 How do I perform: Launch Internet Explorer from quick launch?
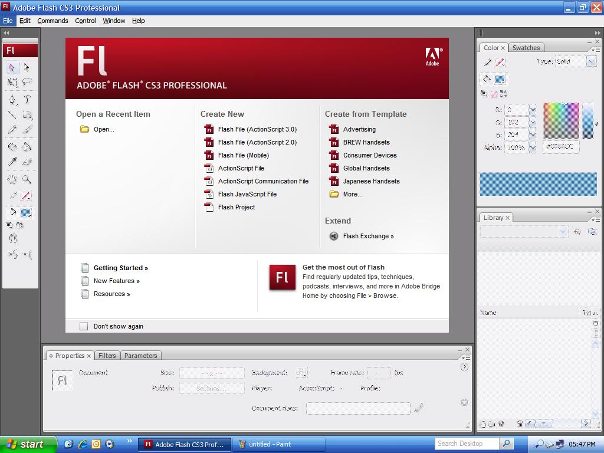click(x=83, y=444)
